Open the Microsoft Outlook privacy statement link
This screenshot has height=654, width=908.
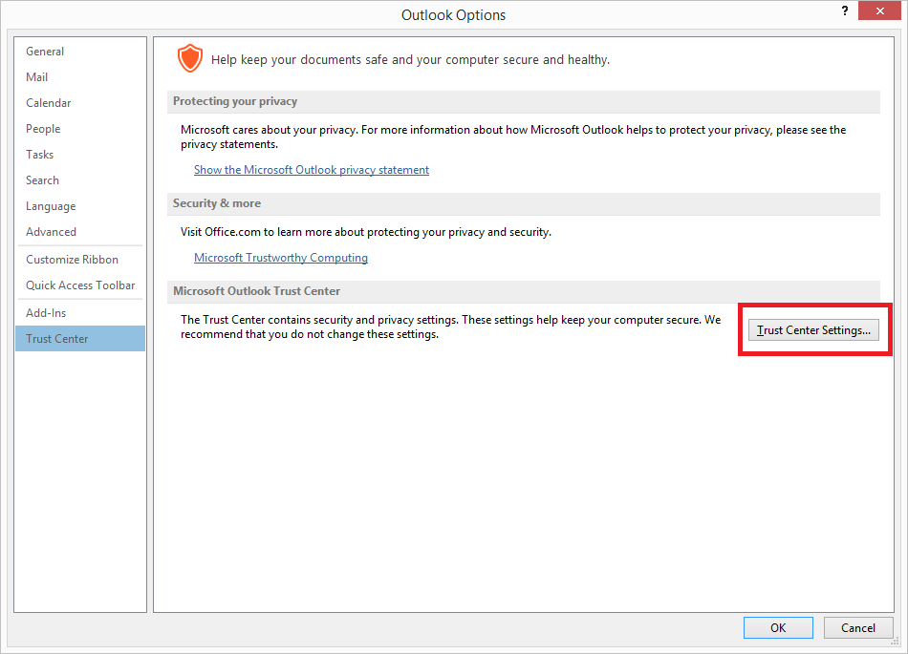tap(312, 170)
